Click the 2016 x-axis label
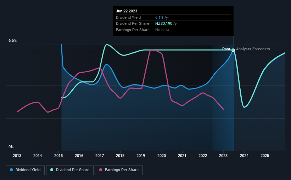 79,156
